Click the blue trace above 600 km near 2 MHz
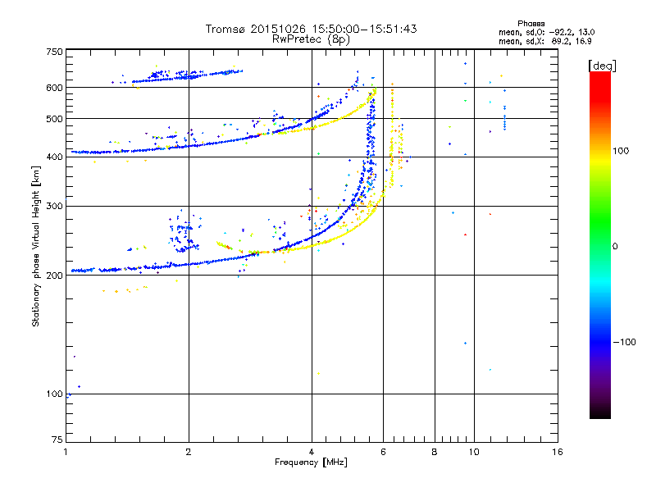 pos(187,75)
